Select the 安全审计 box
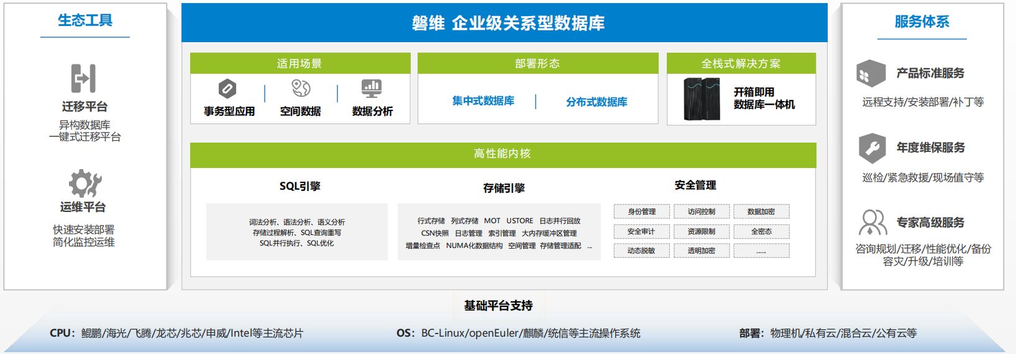Image resolution: width=1016 pixels, height=354 pixels. 642,231
